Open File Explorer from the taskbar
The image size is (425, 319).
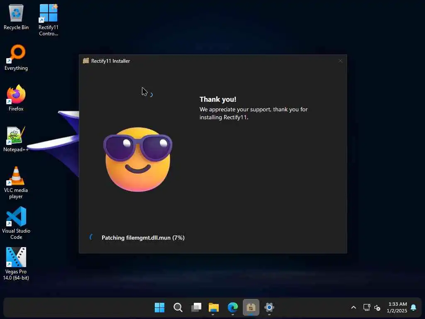click(214, 307)
